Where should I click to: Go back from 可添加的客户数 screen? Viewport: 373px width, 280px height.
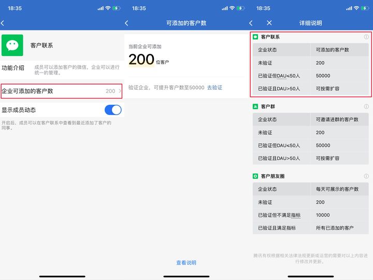(127, 23)
